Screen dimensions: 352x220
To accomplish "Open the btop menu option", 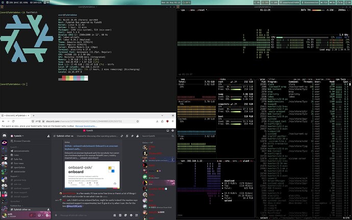I will 192,10.
